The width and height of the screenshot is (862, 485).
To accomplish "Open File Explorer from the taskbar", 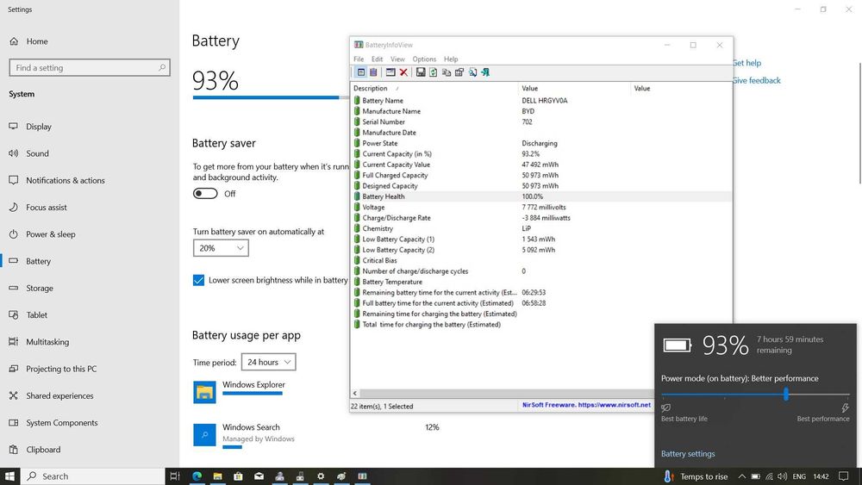I will click(218, 476).
